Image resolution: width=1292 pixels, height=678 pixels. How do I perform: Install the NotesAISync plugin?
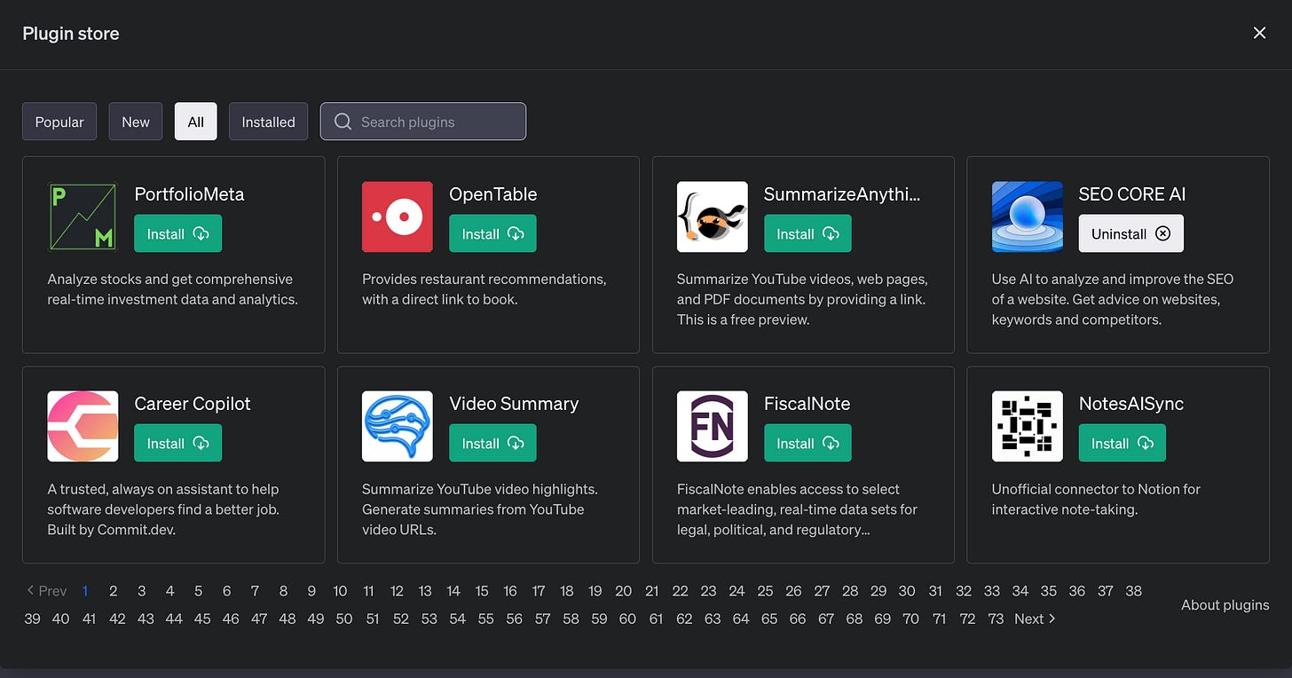coord(1123,444)
